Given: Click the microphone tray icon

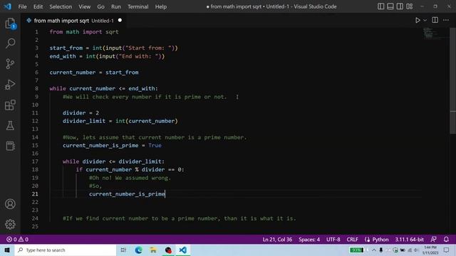Looking at the screenshot, I should [x=380, y=250].
